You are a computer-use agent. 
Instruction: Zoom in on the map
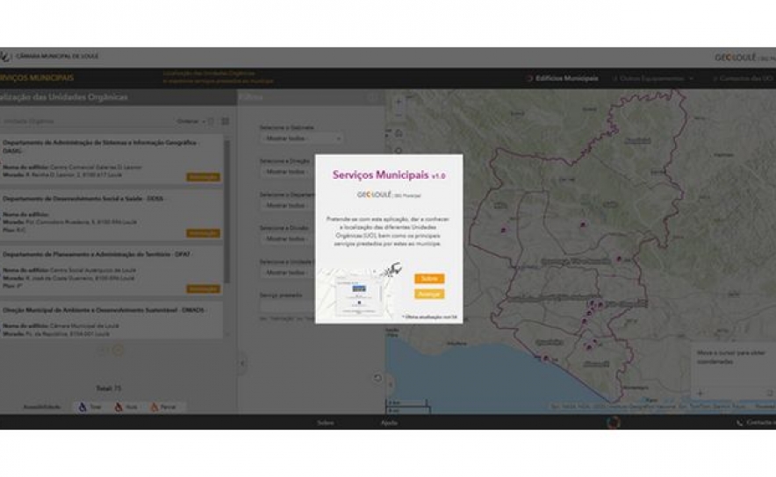(x=399, y=103)
